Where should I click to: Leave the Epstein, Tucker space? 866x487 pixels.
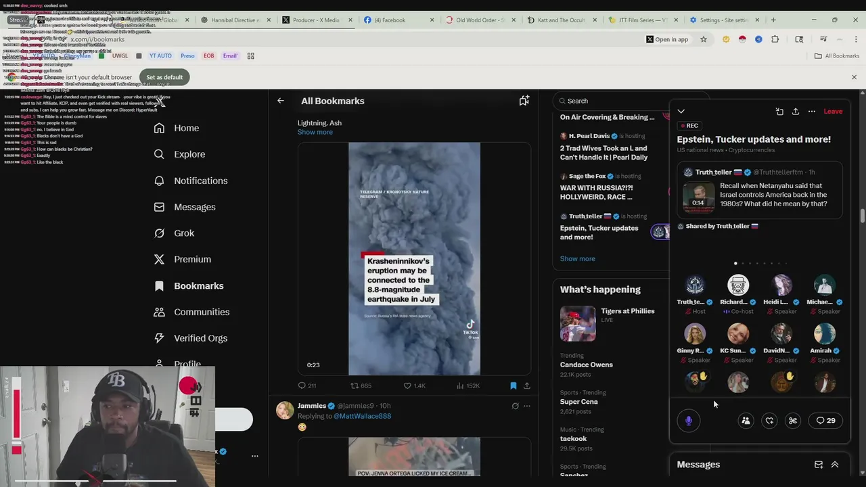[x=833, y=111]
